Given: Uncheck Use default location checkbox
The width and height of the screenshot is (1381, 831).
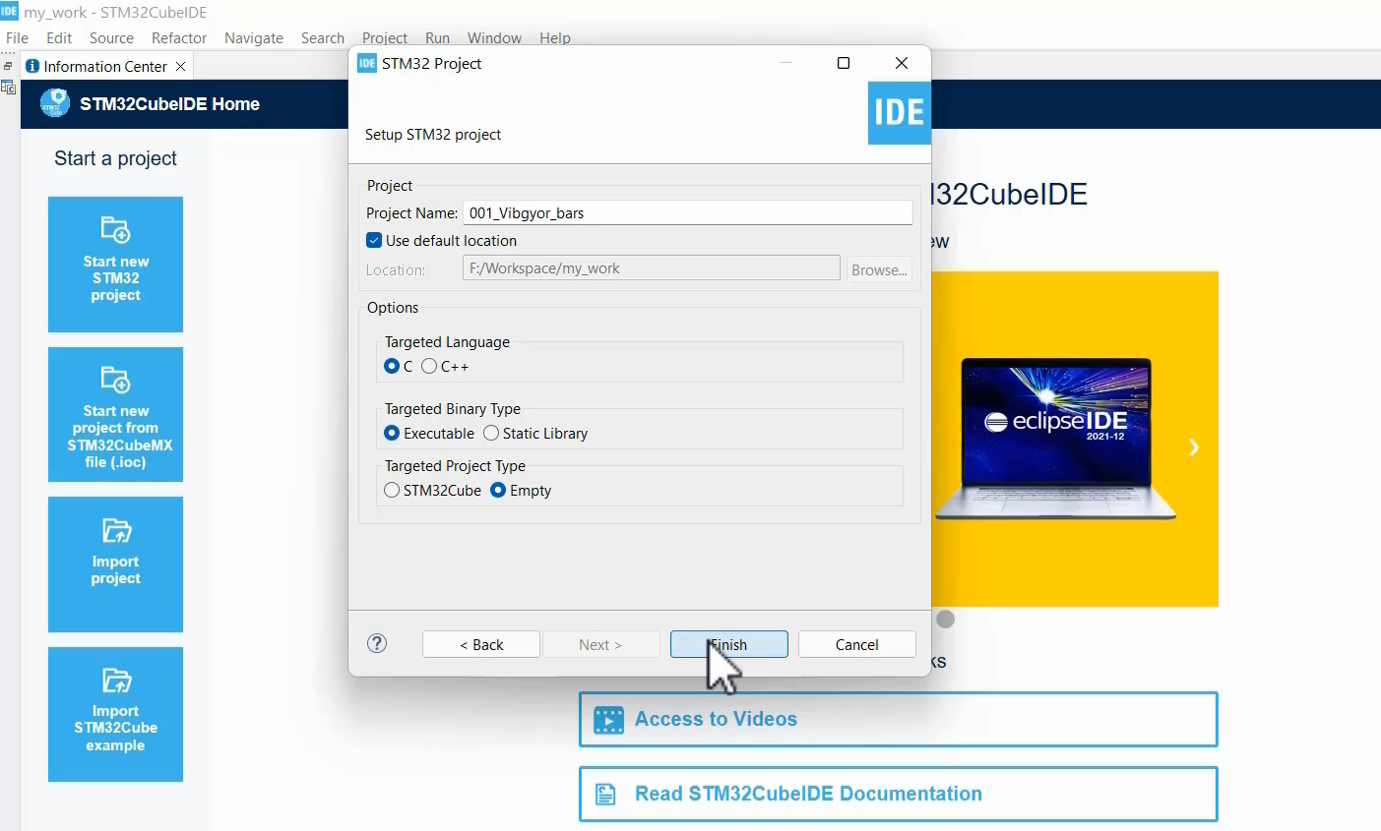Looking at the screenshot, I should 374,240.
